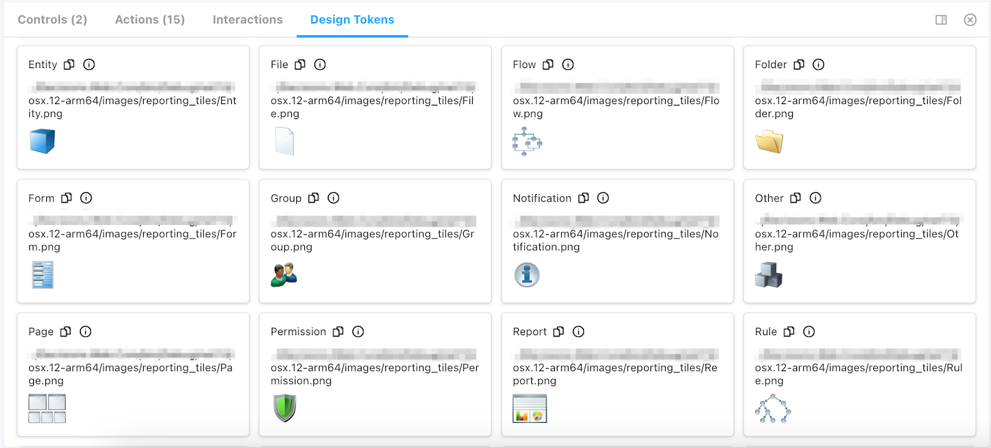Go to the Interactions tab

click(247, 20)
